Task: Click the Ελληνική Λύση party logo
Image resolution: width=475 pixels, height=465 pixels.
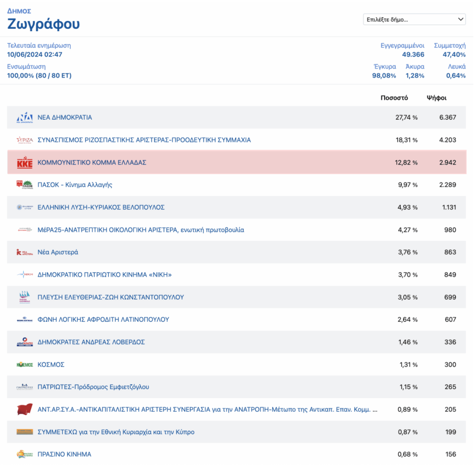Action: [x=25, y=207]
